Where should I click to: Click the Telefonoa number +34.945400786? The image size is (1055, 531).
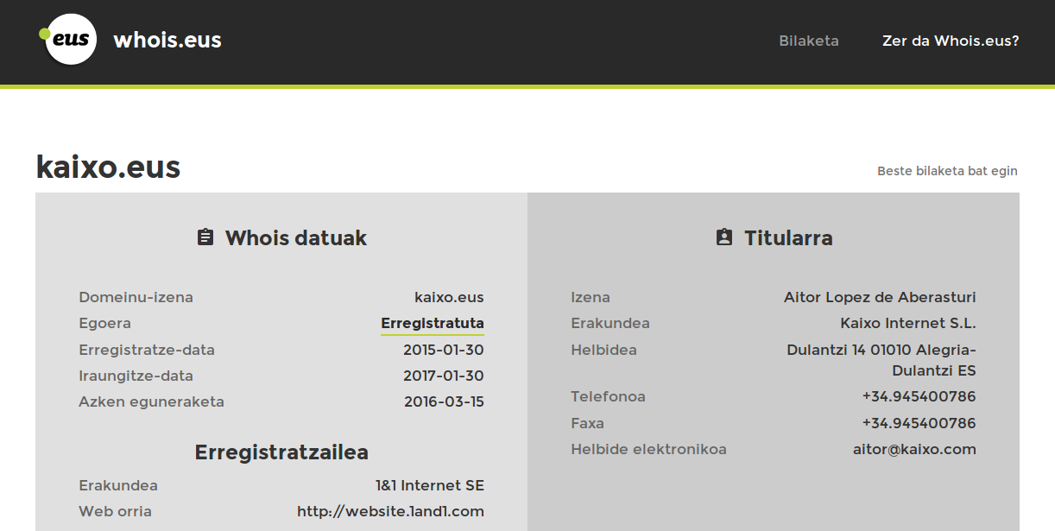pyautogui.click(x=919, y=396)
